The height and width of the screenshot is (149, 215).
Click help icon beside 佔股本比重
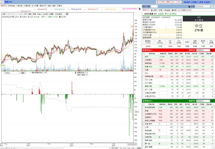(160, 35)
